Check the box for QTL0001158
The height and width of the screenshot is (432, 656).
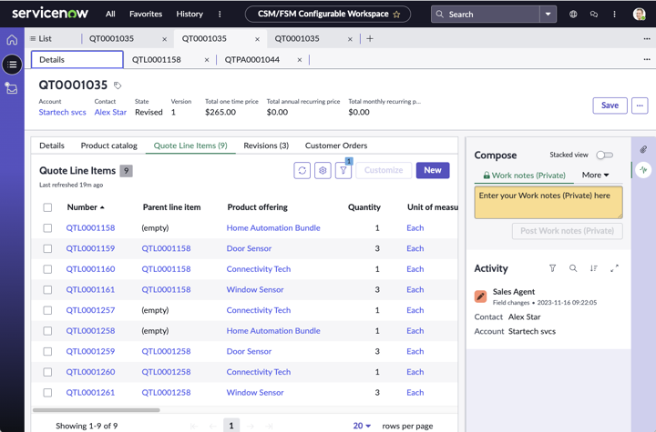(47, 228)
